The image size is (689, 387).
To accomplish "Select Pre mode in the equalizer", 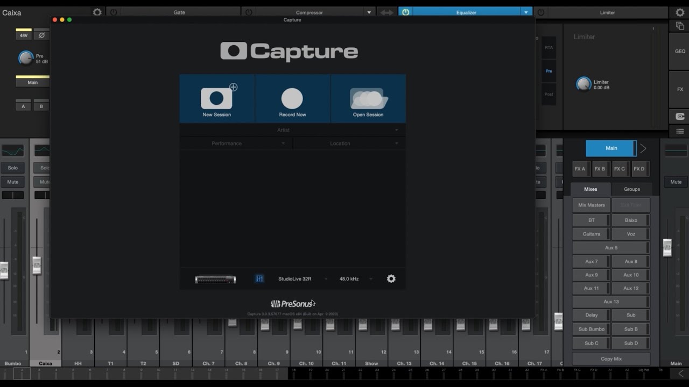I will pyautogui.click(x=549, y=71).
